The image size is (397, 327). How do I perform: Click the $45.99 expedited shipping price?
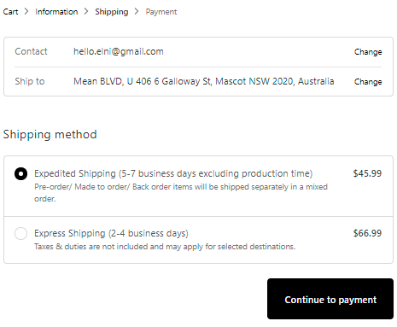(367, 173)
